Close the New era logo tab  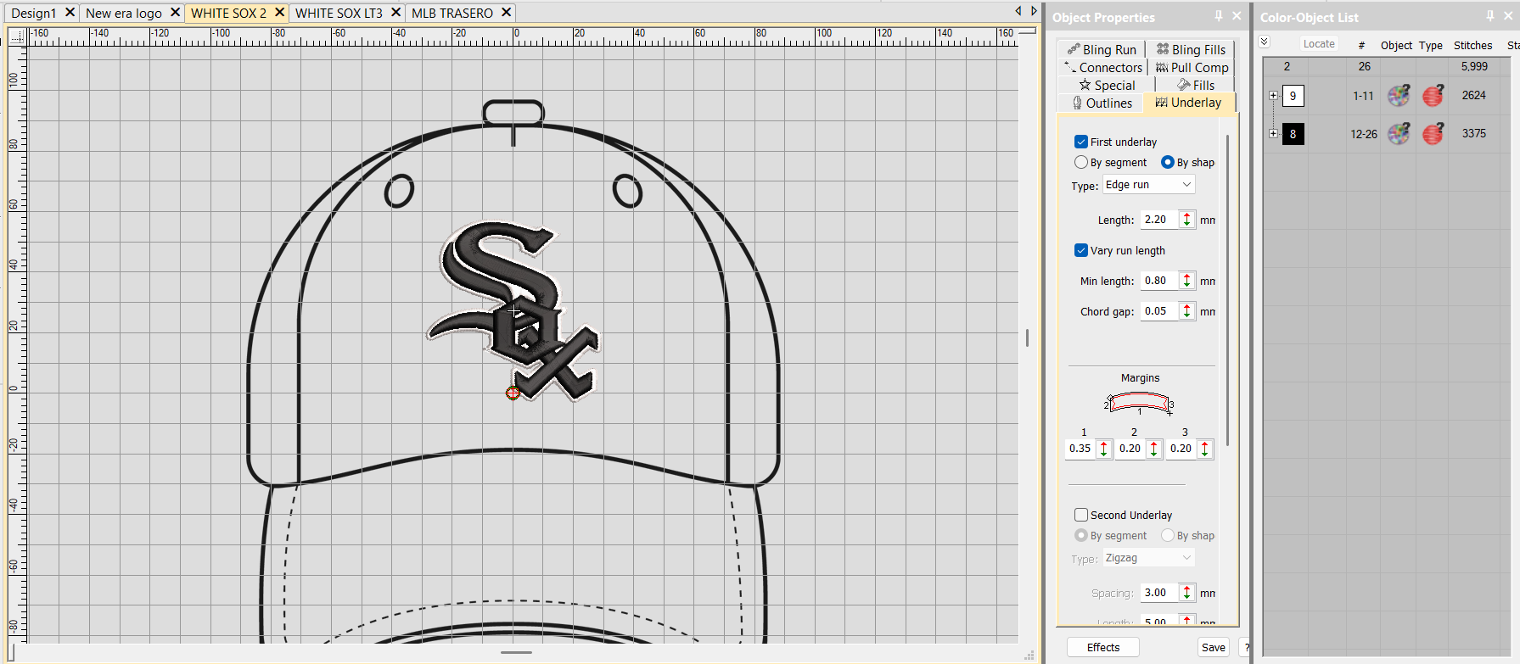tap(175, 13)
